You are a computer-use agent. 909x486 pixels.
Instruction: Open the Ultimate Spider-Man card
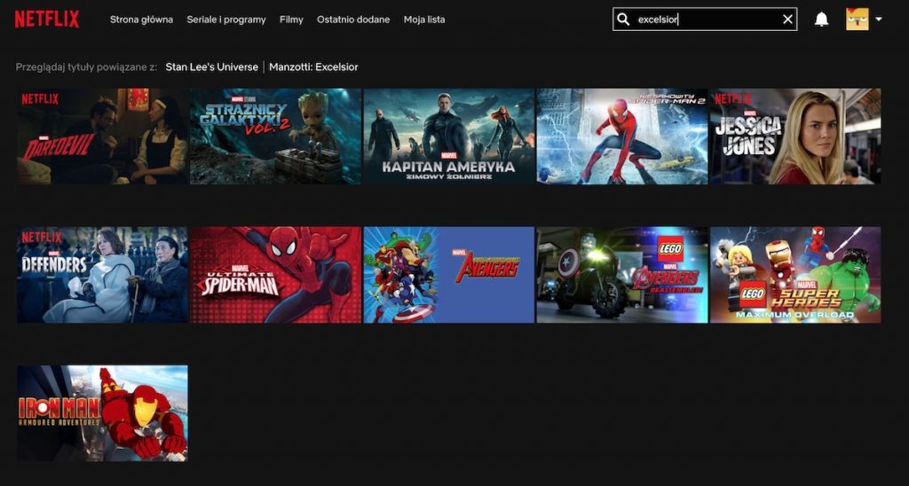[275, 275]
